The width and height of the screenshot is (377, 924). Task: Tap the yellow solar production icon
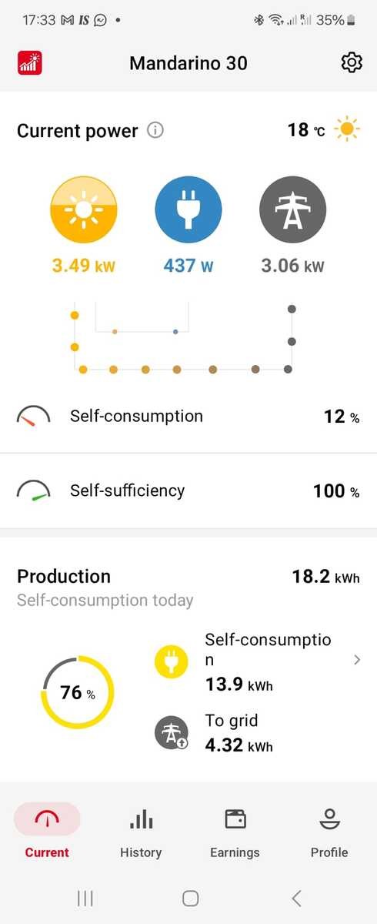pyautogui.click(x=83, y=209)
